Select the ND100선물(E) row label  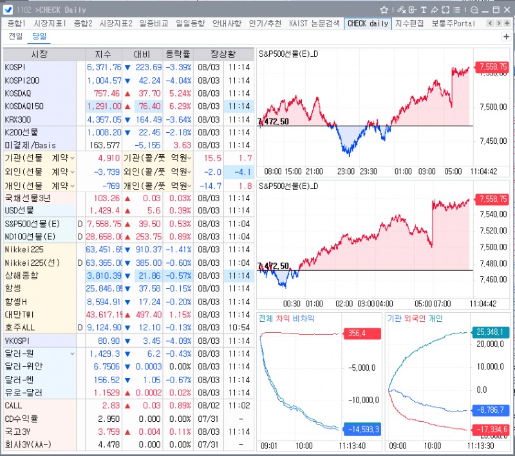click(30, 237)
